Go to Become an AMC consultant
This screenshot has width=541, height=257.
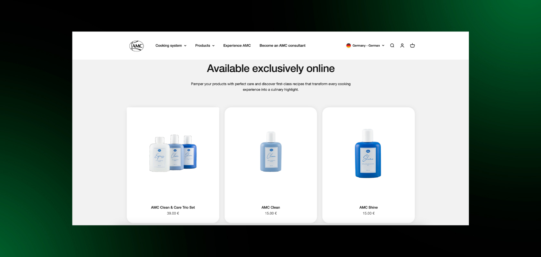point(282,46)
